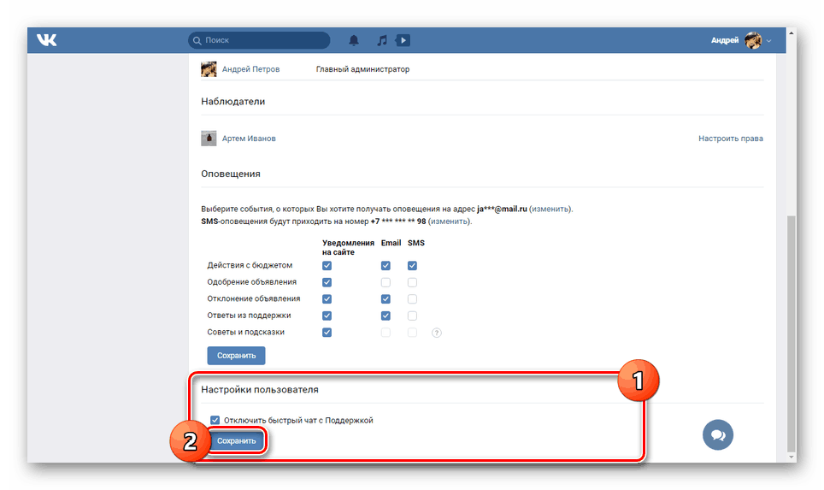Screen dimensions: 824x490
Task: Open Андрей profile avatar in header
Action: point(752,40)
